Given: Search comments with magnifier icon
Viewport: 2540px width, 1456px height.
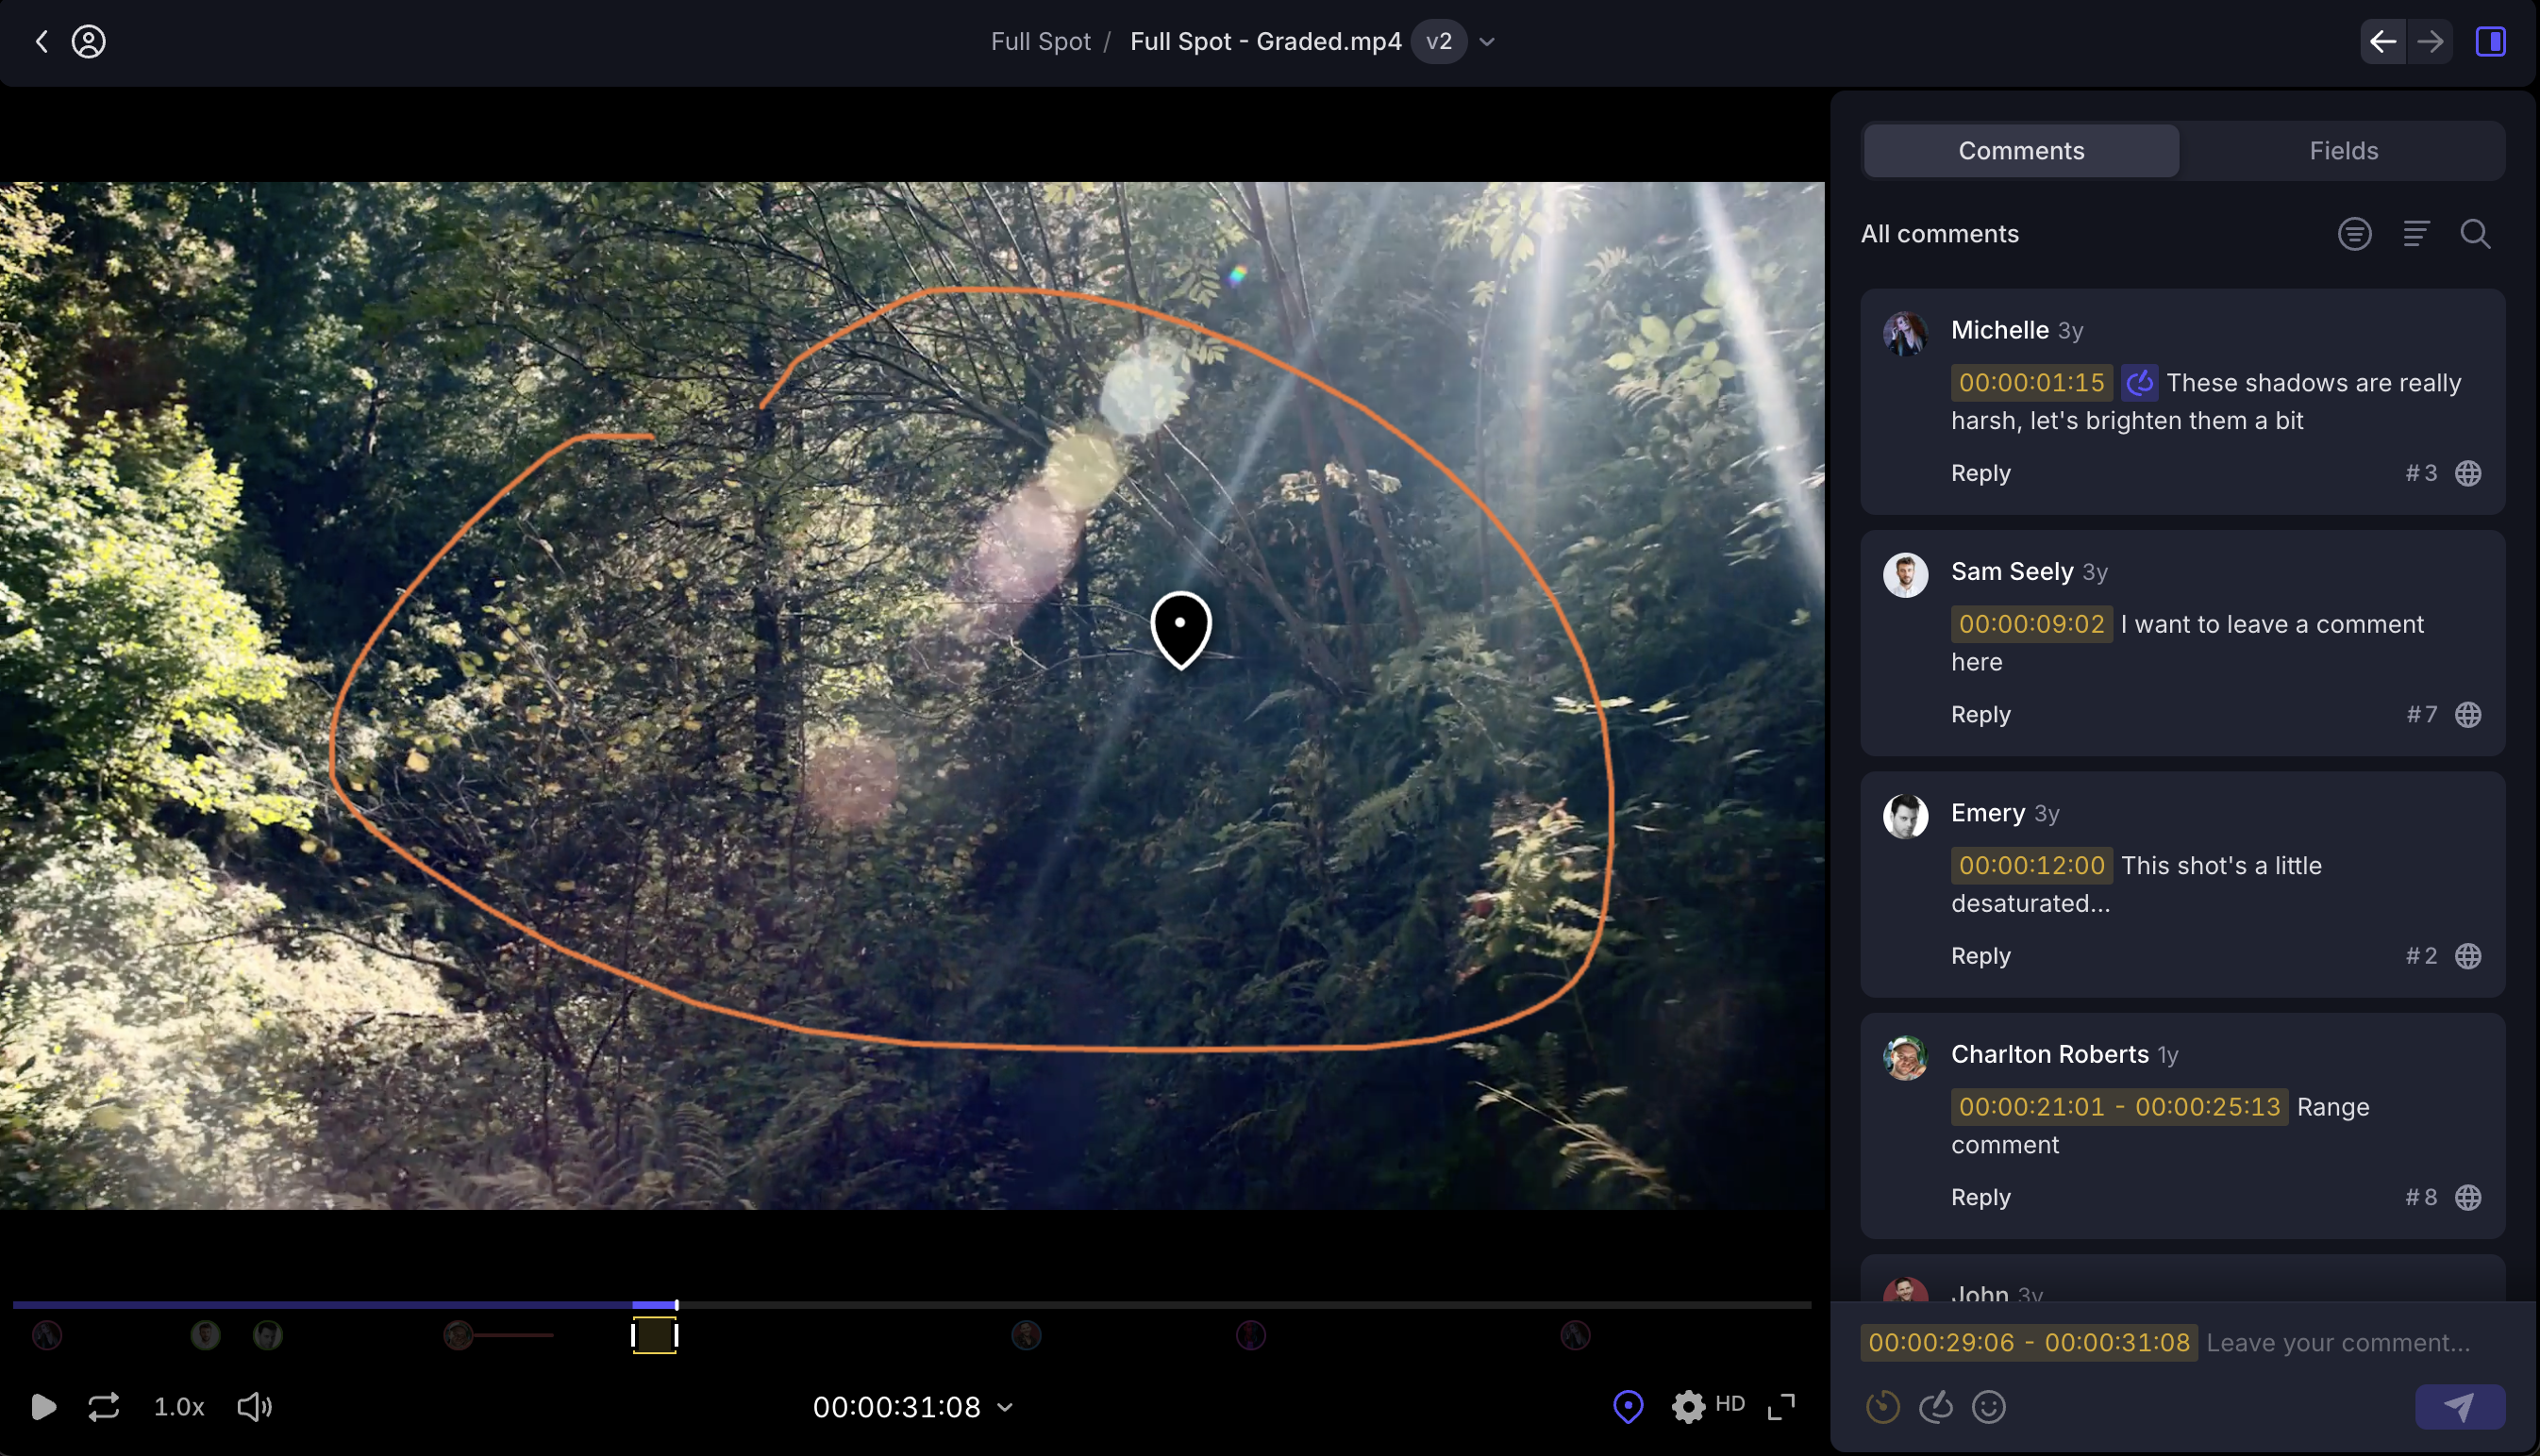Looking at the screenshot, I should coord(2475,234).
